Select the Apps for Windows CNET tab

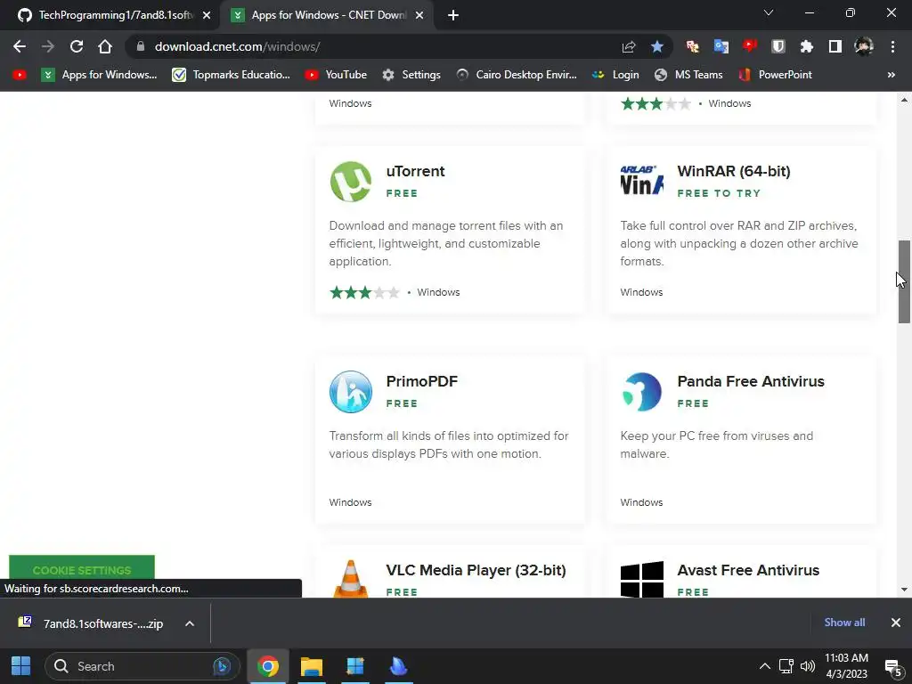click(x=327, y=15)
